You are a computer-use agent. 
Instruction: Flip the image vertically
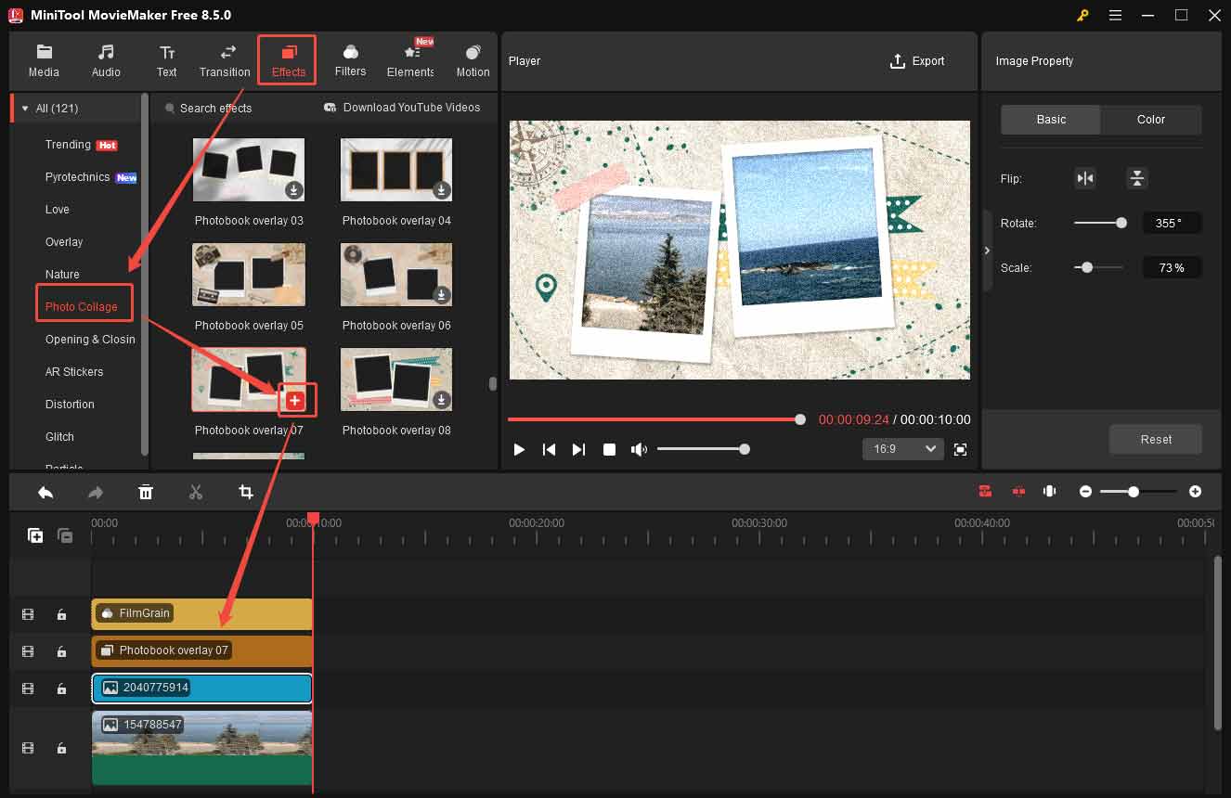1136,178
